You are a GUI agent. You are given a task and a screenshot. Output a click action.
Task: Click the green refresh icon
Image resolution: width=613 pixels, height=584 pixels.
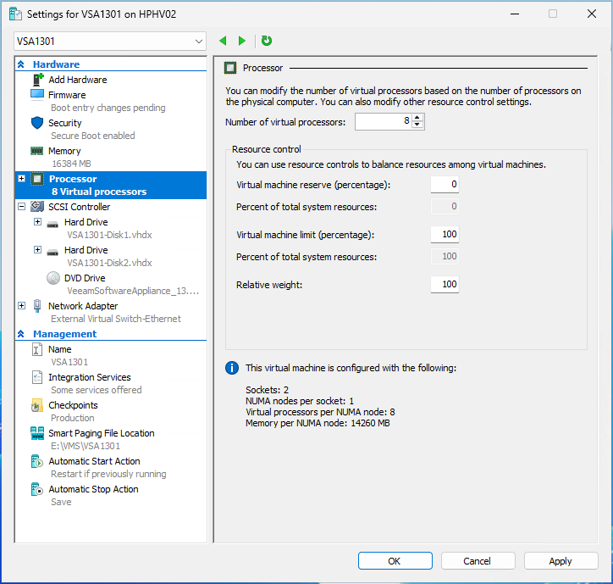[267, 41]
